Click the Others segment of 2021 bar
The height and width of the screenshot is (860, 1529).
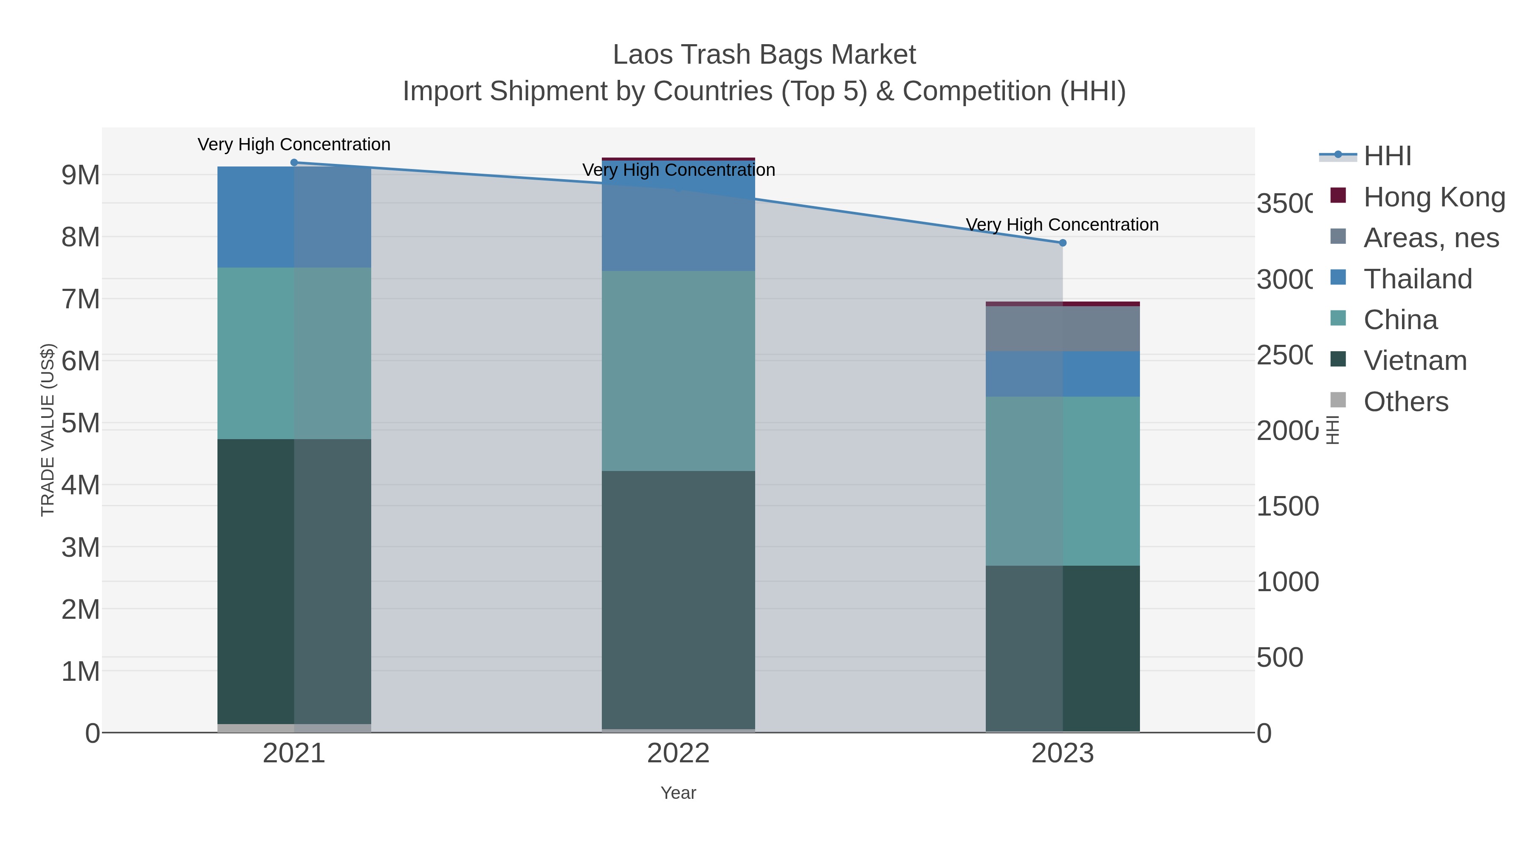click(294, 727)
